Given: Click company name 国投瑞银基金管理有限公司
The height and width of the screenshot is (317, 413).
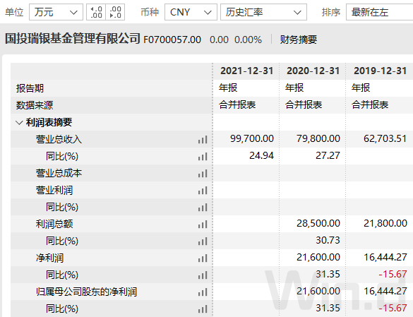Looking at the screenshot, I should (x=73, y=39).
